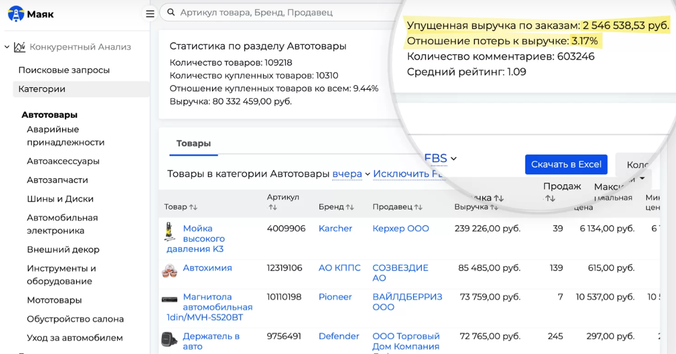Open the Karcher brand link
Viewport: 676px width, 354px height.
pos(335,228)
